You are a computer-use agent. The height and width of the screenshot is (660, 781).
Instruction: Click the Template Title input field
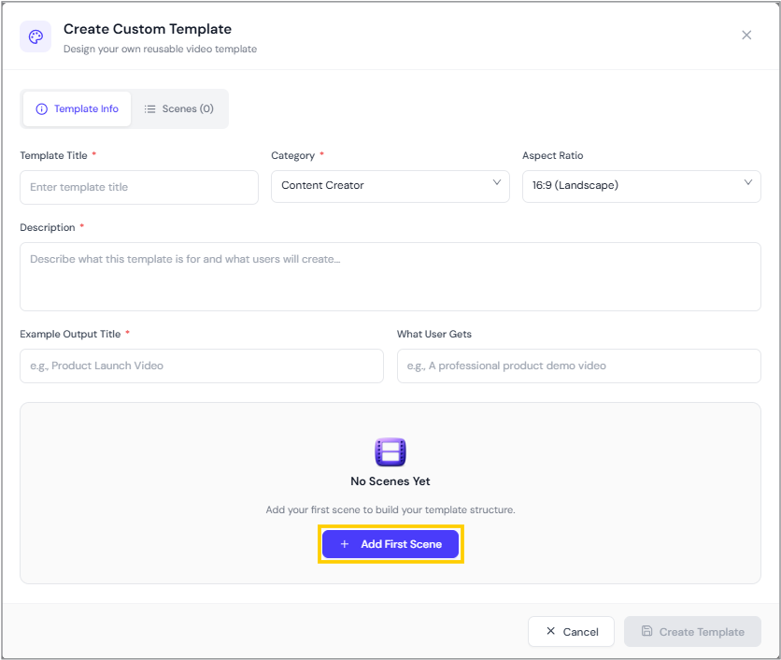click(x=138, y=187)
